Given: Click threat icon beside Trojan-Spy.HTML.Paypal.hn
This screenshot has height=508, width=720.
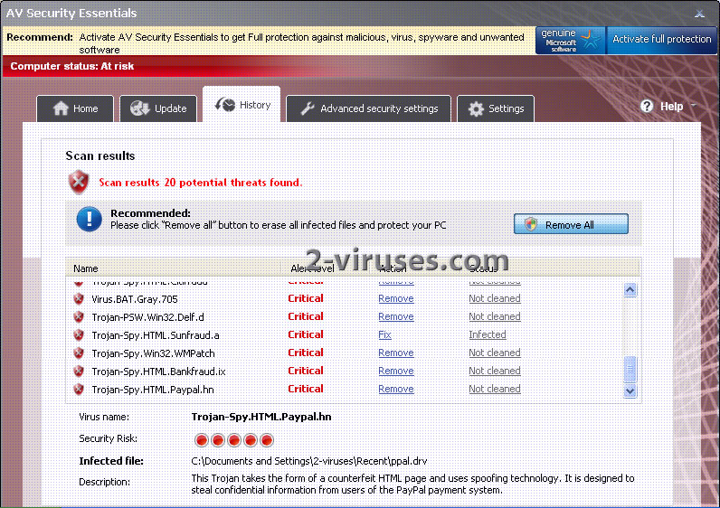Looking at the screenshot, I should [x=79, y=390].
